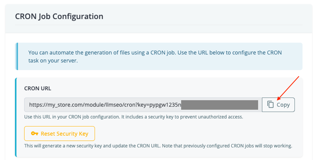
Task: Click the divider line under the heading
Action: click(x=159, y=25)
